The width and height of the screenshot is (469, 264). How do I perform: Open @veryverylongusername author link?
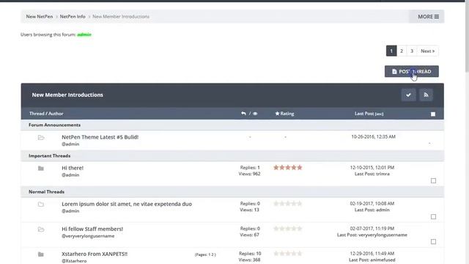tap(88, 236)
